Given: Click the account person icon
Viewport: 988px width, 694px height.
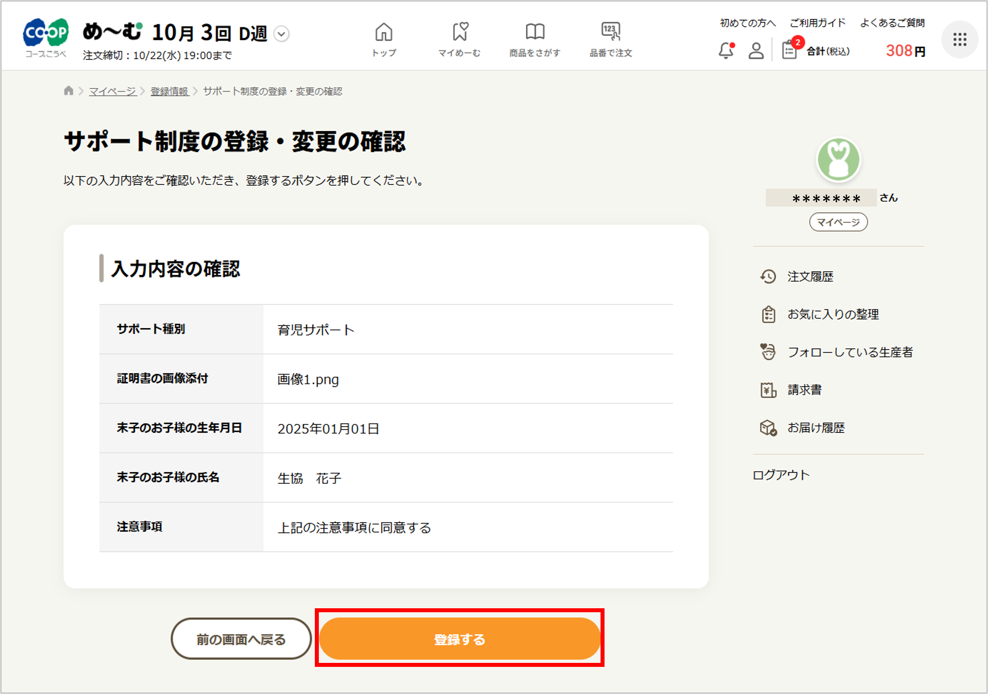Looking at the screenshot, I should tap(756, 51).
